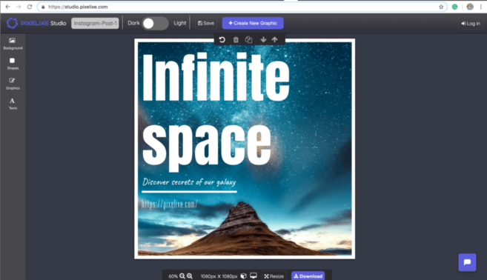Bring element forward with up arrow
This screenshot has width=487, height=280.
point(274,40)
